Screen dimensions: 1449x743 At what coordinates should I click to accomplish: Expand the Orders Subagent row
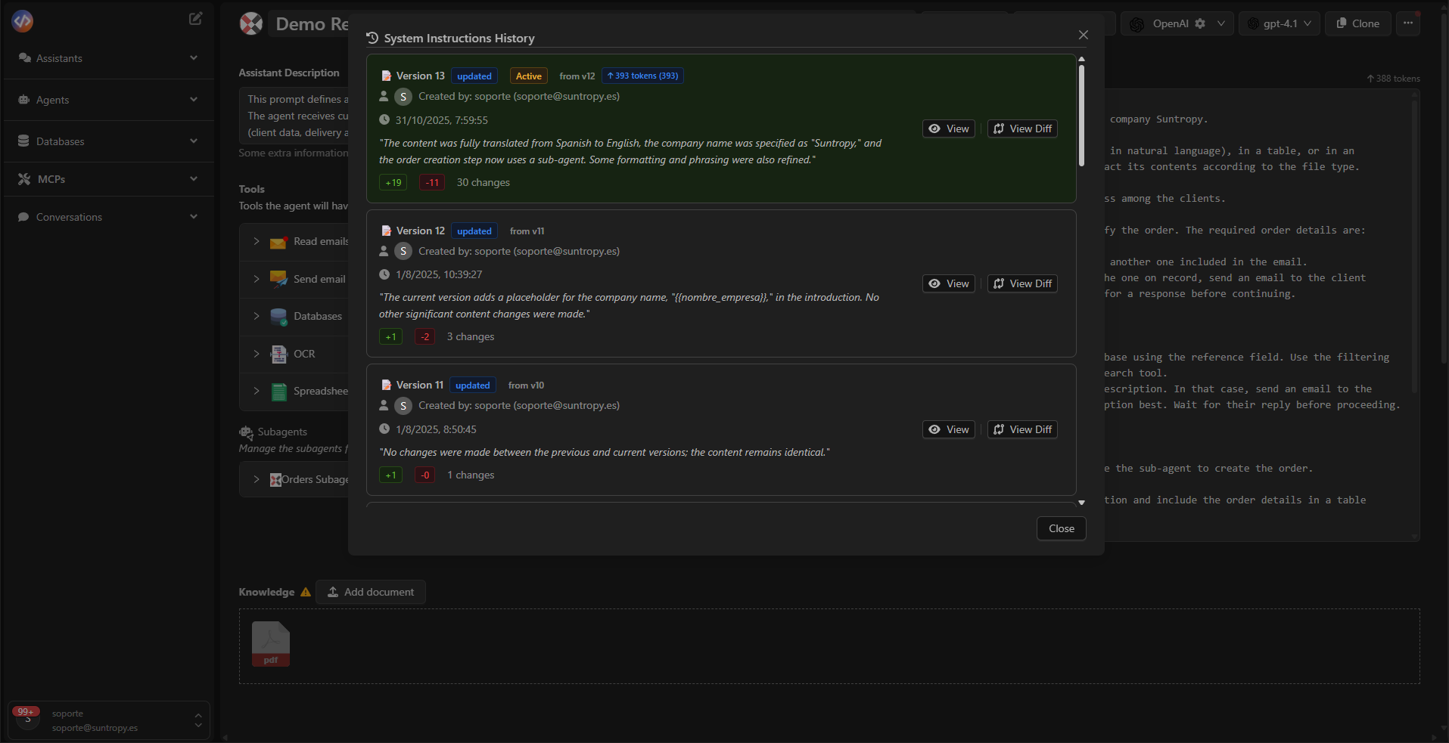click(257, 479)
